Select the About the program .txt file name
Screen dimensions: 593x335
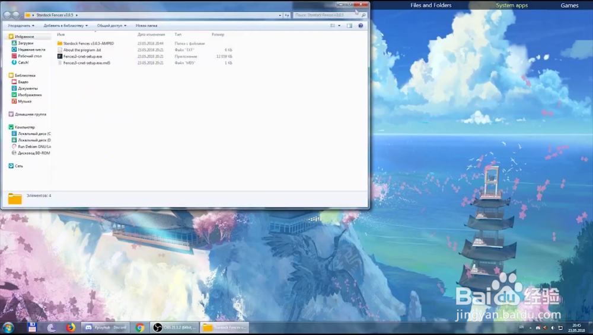[82, 50]
